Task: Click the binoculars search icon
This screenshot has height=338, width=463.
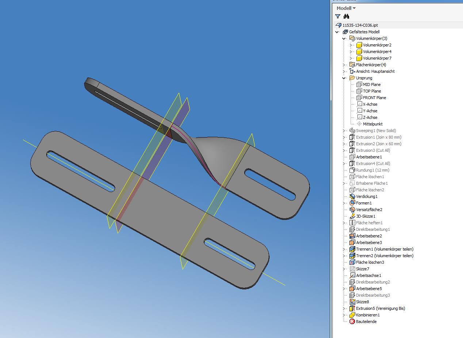Action: coord(347,16)
